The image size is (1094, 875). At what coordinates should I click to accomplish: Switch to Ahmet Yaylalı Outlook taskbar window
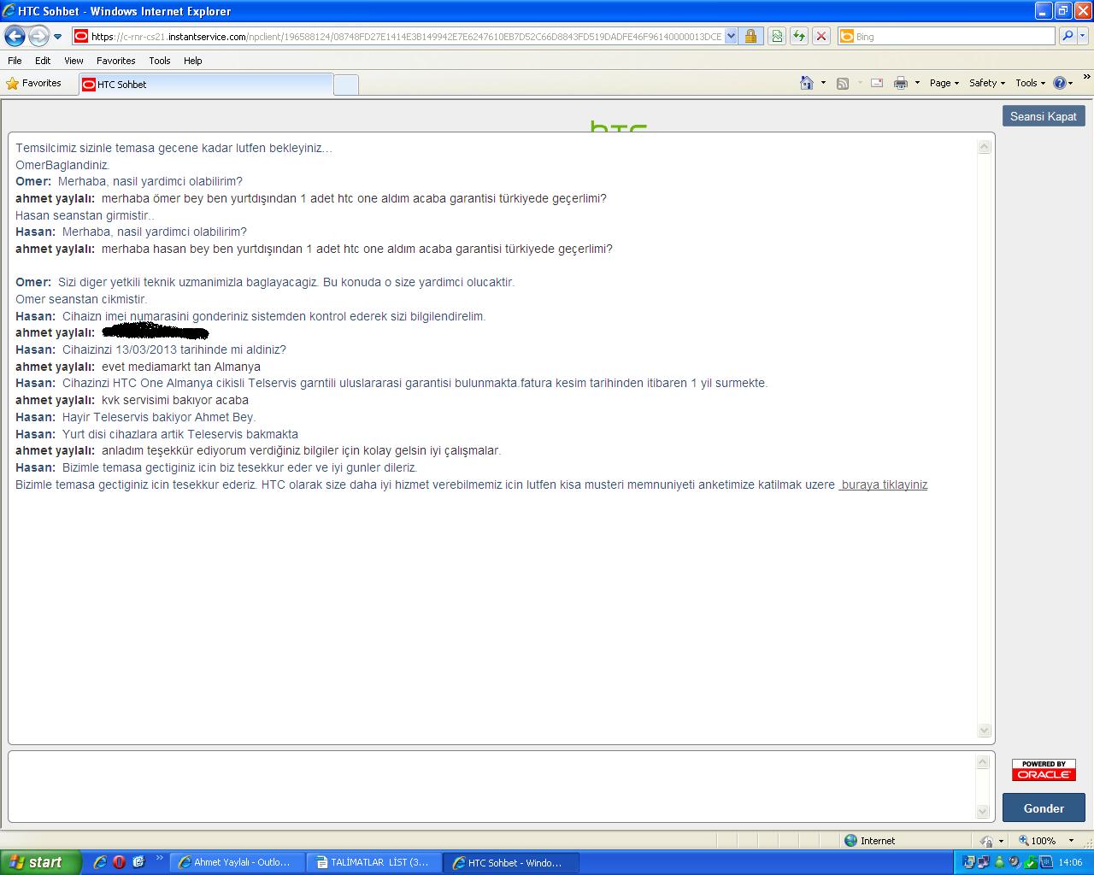coord(238,863)
